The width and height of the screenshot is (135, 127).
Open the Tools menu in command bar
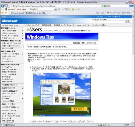click(x=127, y=13)
